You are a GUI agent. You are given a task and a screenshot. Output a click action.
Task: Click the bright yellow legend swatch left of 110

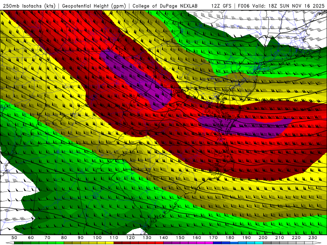pyautogui.click(x=110, y=243)
